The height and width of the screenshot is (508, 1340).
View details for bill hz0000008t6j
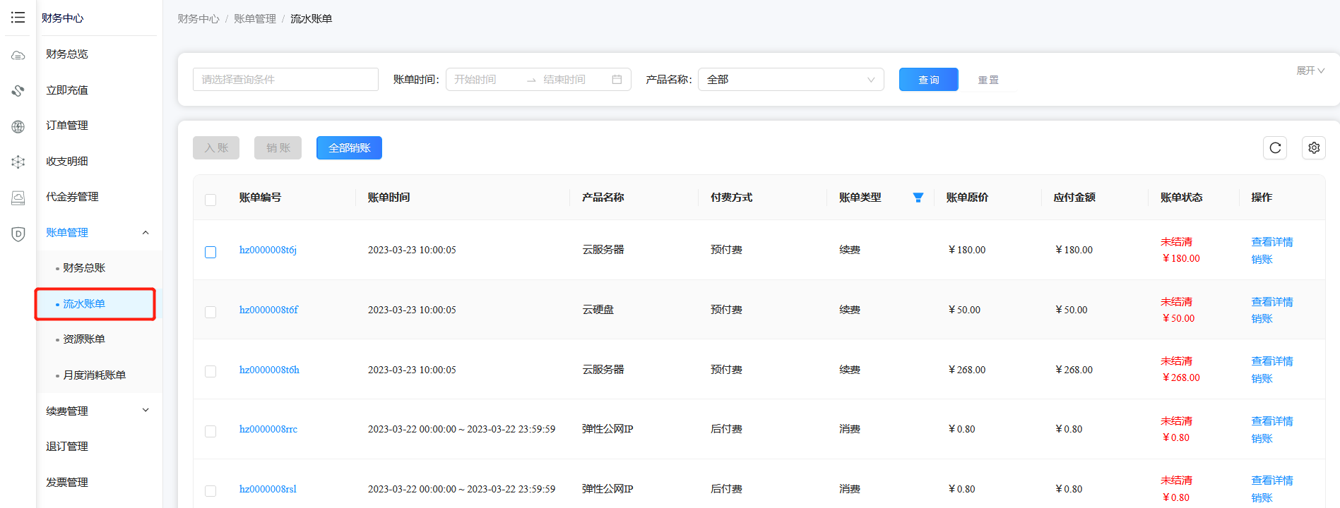point(1272,242)
